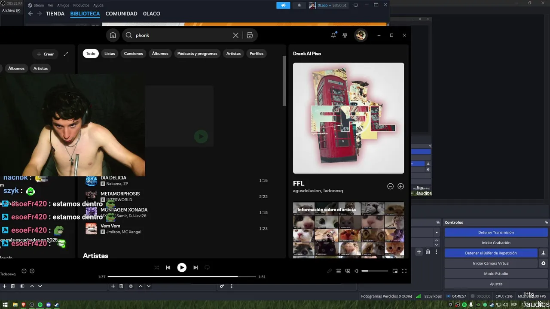Move selected scene up in OBS

pos(32,286)
